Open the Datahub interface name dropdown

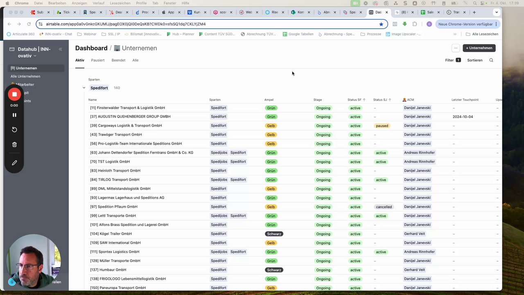coord(34,52)
